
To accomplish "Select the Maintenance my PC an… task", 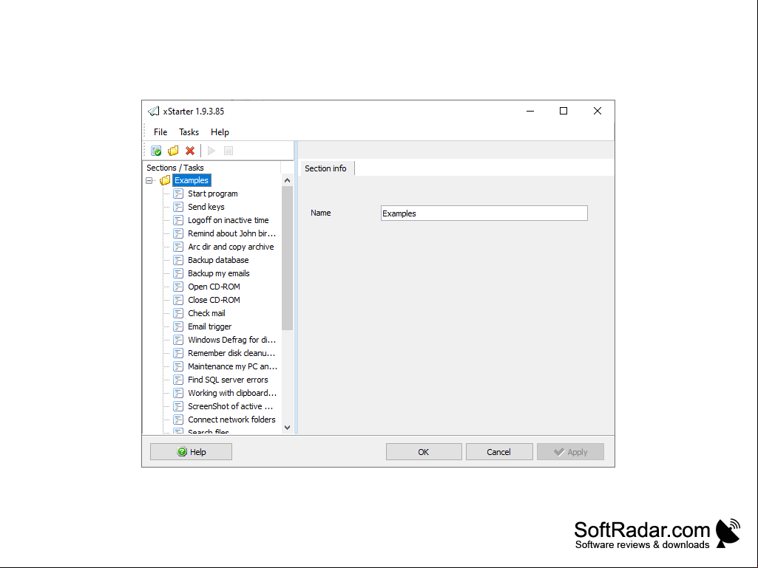I will [232, 366].
